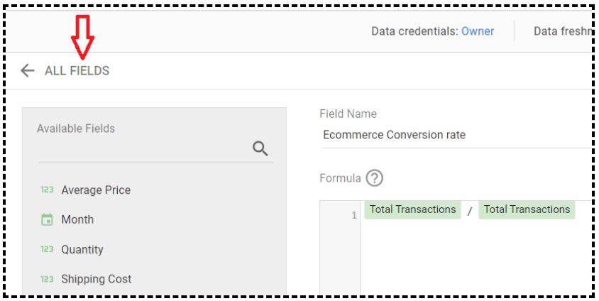The width and height of the screenshot is (599, 301).
Task: Click the search magnifier in Available Fields
Action: (260, 148)
